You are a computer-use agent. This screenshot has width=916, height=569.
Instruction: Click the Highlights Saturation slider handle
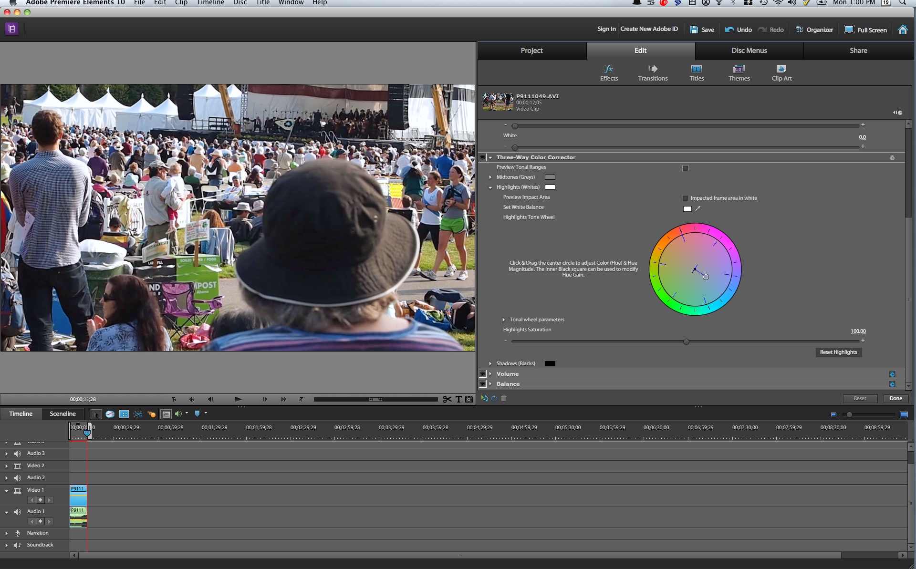(x=686, y=341)
